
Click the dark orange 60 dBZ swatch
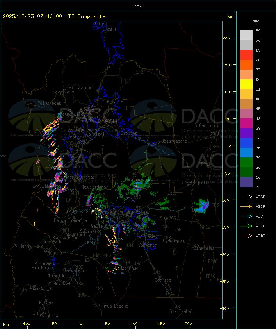click(246, 64)
